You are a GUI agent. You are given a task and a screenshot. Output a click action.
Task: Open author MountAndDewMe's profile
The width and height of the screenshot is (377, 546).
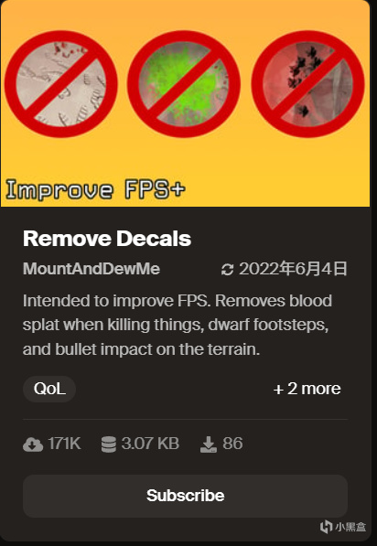click(x=92, y=269)
